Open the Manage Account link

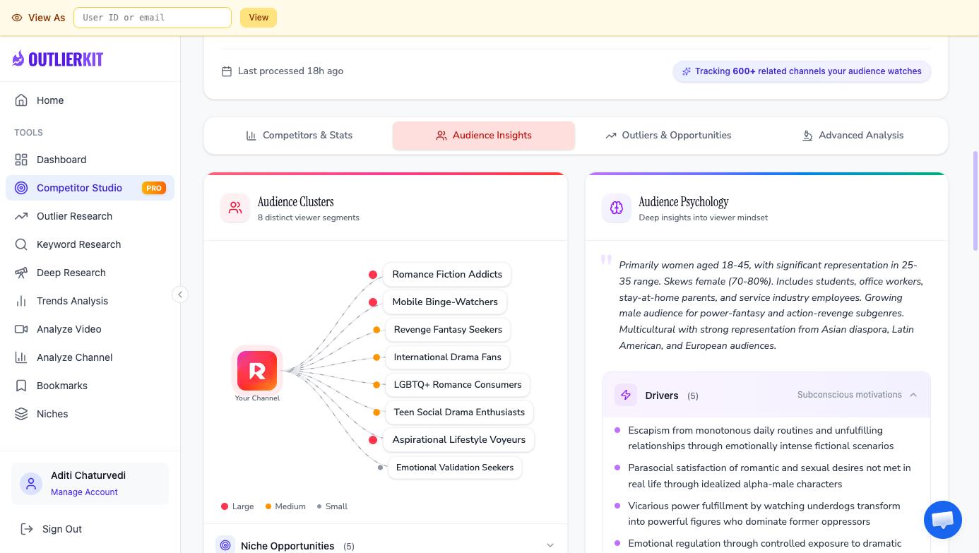84,492
